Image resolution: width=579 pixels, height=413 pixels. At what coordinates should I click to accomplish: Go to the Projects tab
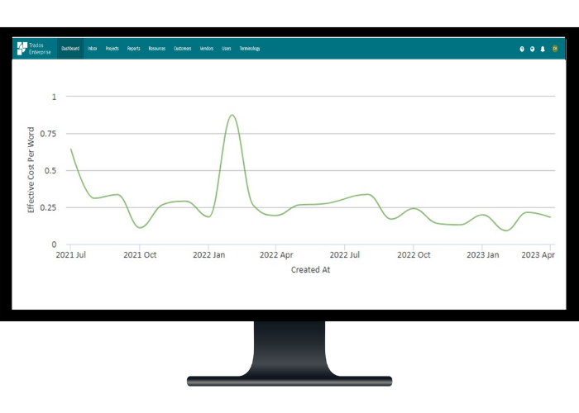tap(112, 49)
